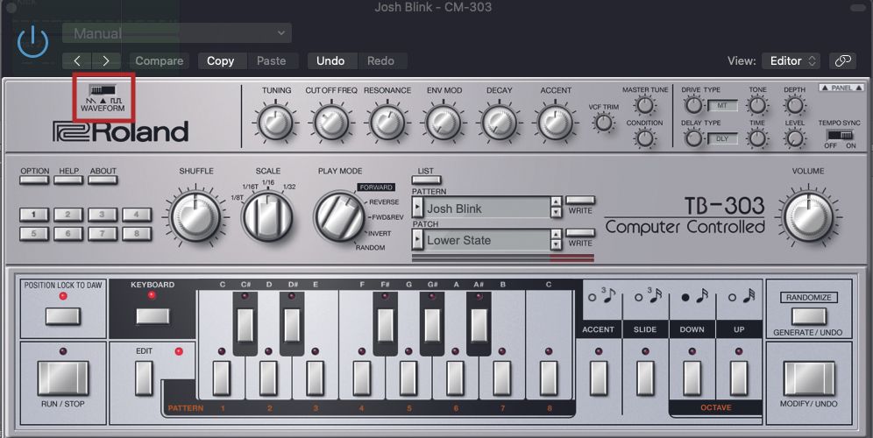This screenshot has width=873, height=438.
Task: Toggle the SLIDE step button
Action: (645, 378)
